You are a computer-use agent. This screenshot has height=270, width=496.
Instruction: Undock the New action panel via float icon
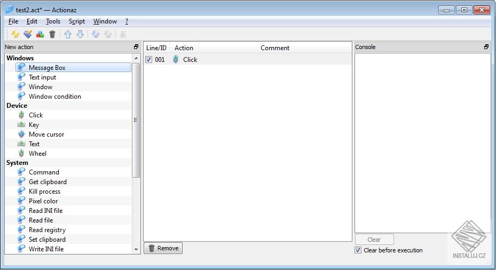click(x=136, y=47)
